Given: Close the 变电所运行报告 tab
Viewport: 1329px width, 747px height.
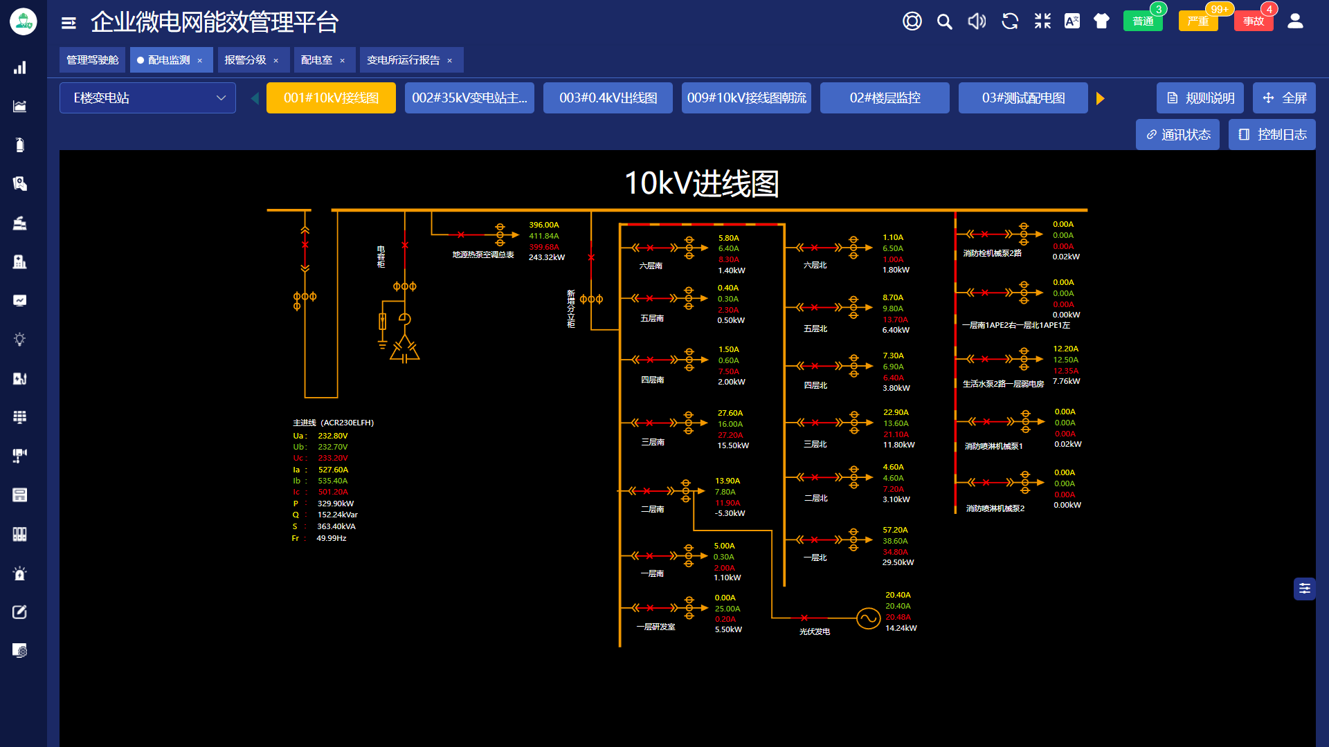Looking at the screenshot, I should 450,61.
